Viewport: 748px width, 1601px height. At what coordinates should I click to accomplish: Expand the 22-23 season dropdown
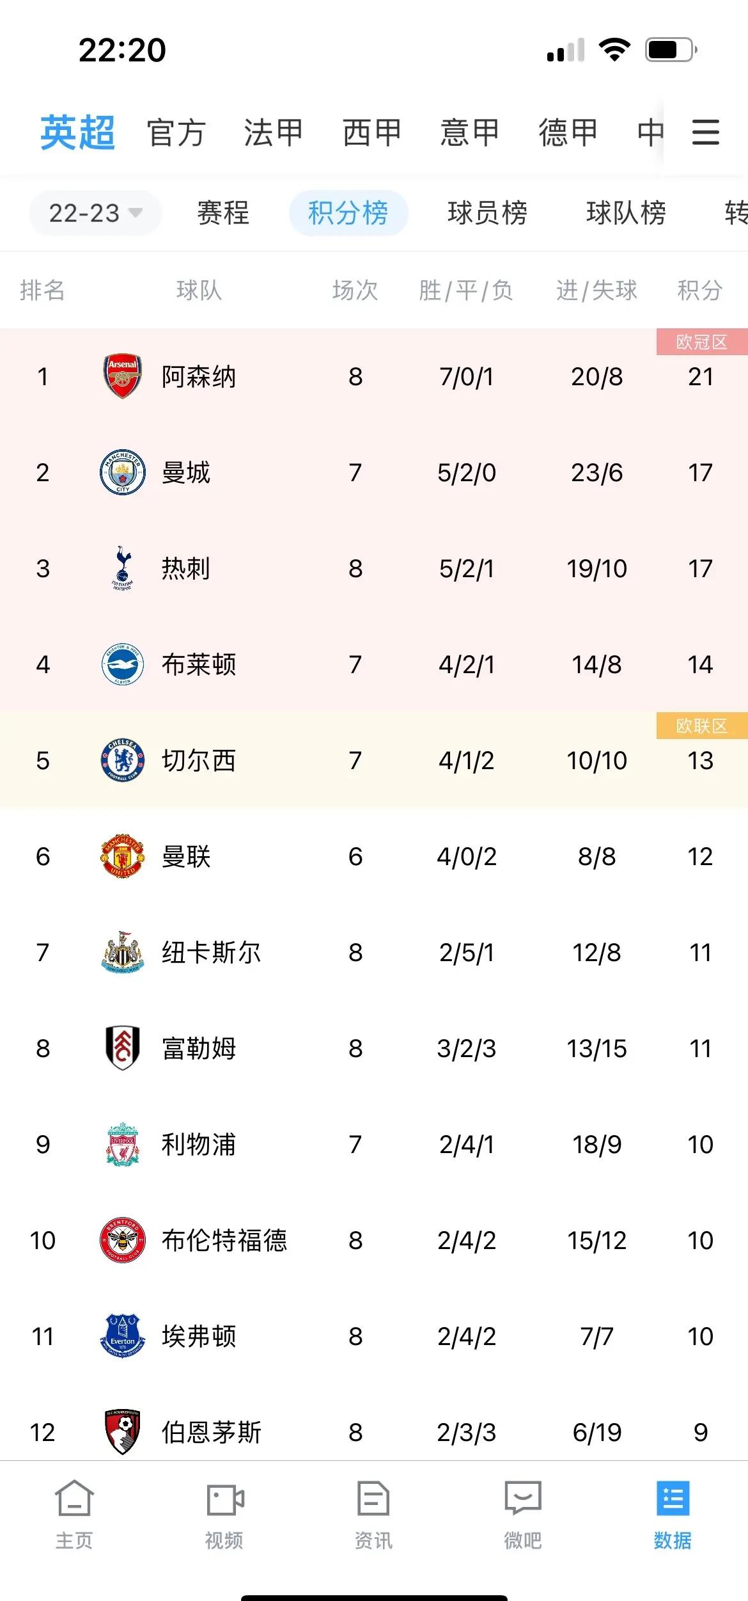tap(95, 213)
